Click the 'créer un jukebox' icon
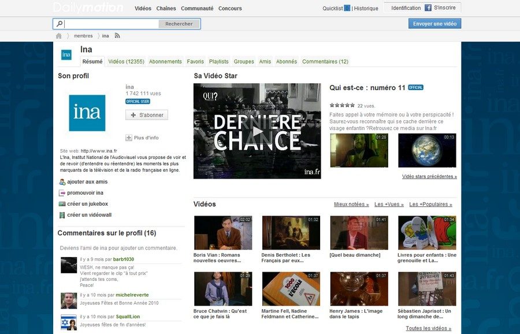 (62, 204)
